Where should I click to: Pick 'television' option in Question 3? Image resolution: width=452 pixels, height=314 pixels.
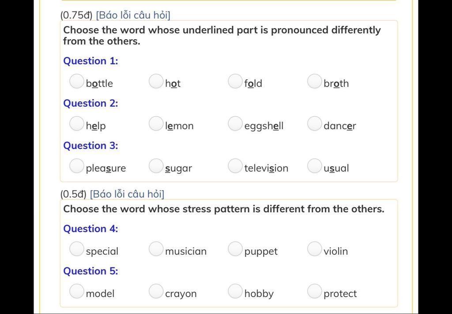[x=235, y=166]
